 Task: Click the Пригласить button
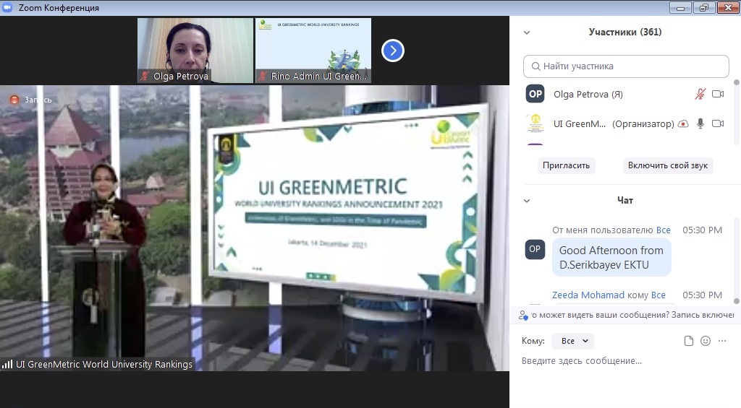pos(566,165)
